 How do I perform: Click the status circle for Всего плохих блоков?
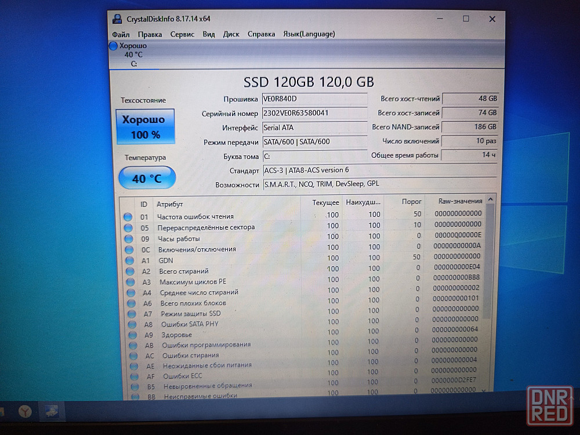(x=131, y=303)
